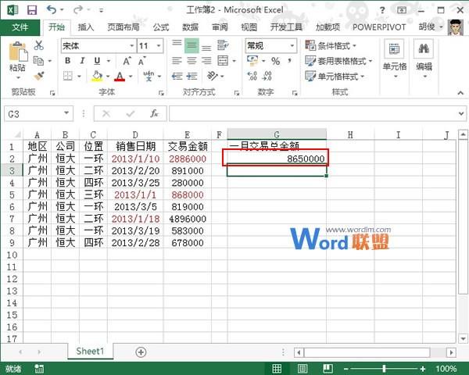The height and width of the screenshot is (375, 469).
Task: Toggle italic formatting
Action: (82, 61)
